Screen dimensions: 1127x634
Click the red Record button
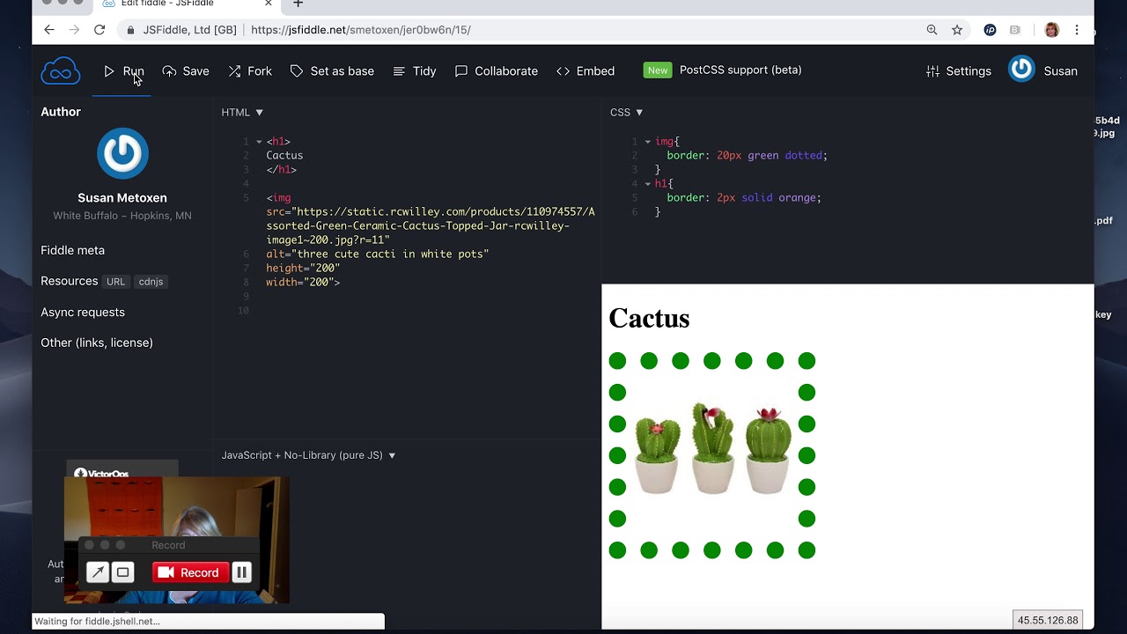pos(190,572)
